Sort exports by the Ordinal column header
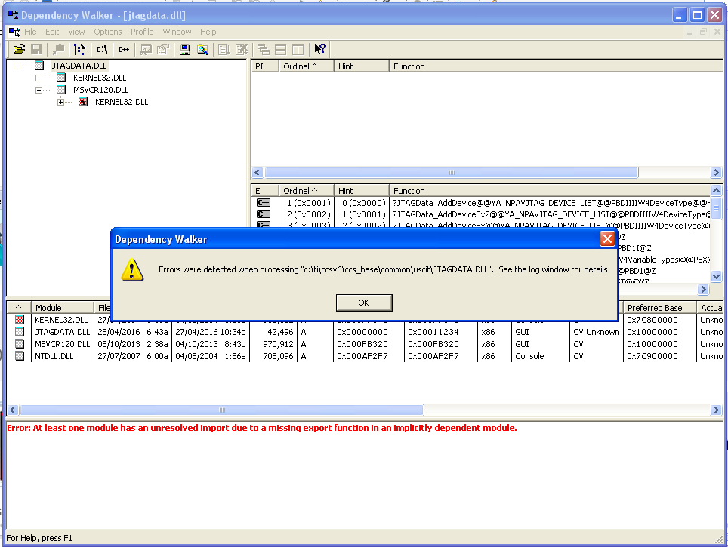This screenshot has height=547, width=728. [x=306, y=191]
